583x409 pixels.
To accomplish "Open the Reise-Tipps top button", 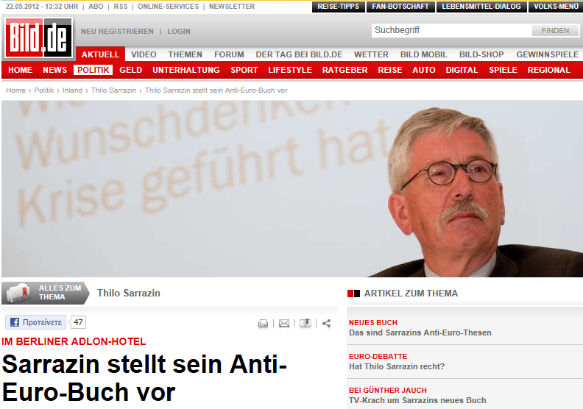I will point(337,7).
